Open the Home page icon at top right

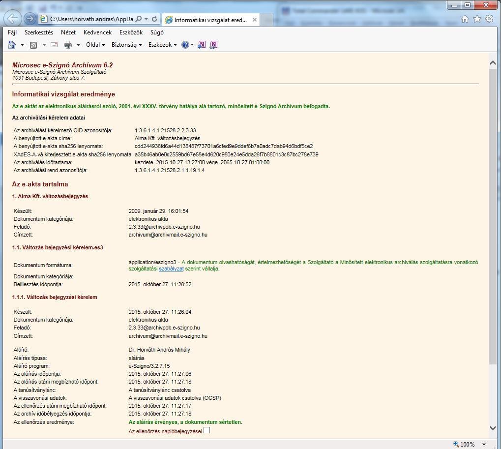click(x=465, y=19)
